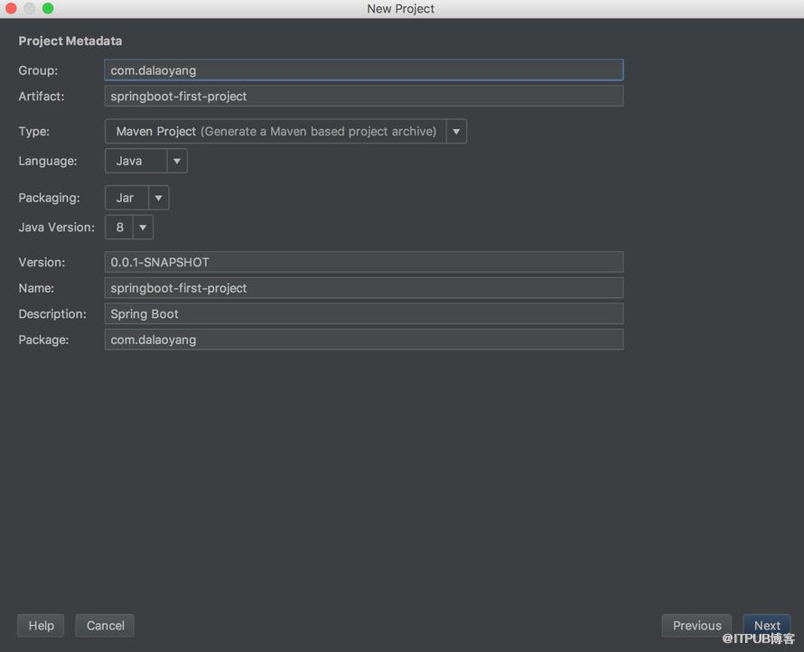Click the Packaging label
Image resolution: width=804 pixels, height=652 pixels.
(49, 198)
